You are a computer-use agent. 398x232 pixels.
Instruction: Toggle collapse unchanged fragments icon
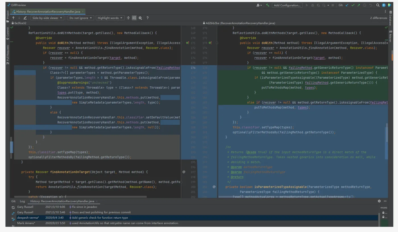[128, 18]
